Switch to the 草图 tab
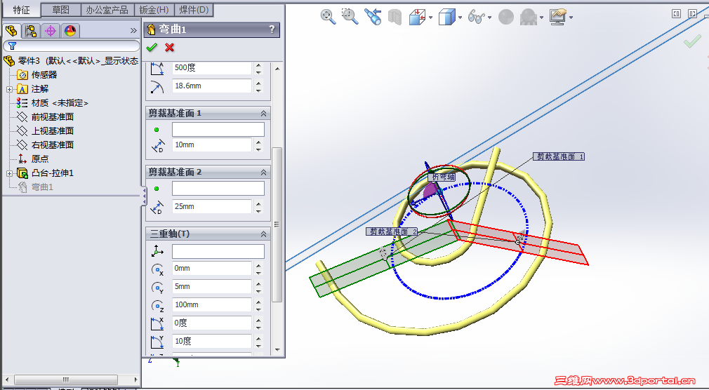Viewport: 709px width, 390px height. pyautogui.click(x=60, y=10)
